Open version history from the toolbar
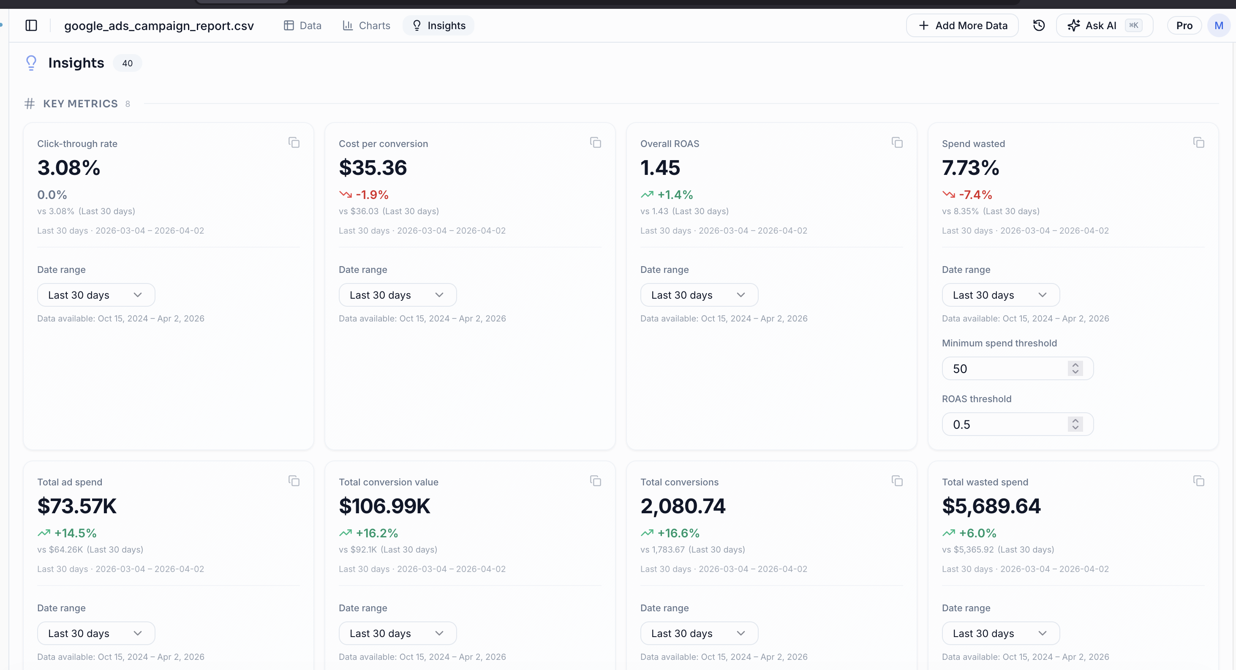Screen dimensions: 1236x670 [x=1038, y=25]
